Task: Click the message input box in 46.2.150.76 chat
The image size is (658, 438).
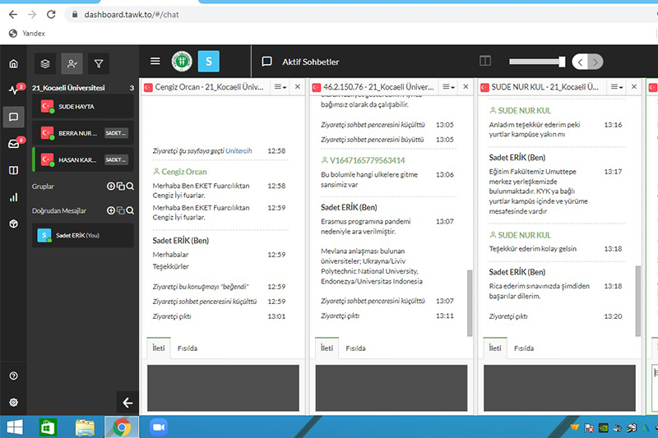Action: (x=390, y=388)
